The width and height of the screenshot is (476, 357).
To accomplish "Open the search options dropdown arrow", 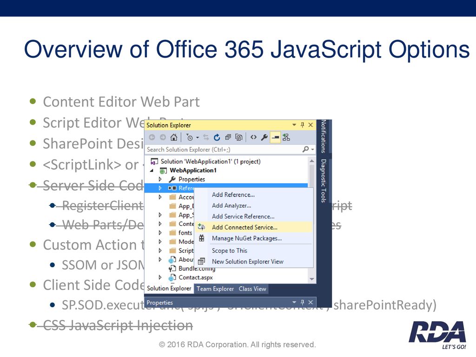I will pyautogui.click(x=312, y=149).
